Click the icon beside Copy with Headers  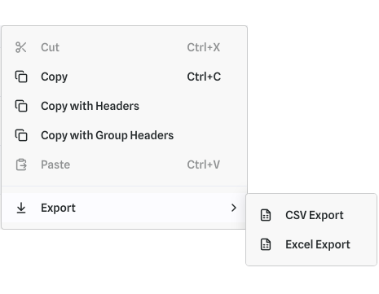coord(21,106)
